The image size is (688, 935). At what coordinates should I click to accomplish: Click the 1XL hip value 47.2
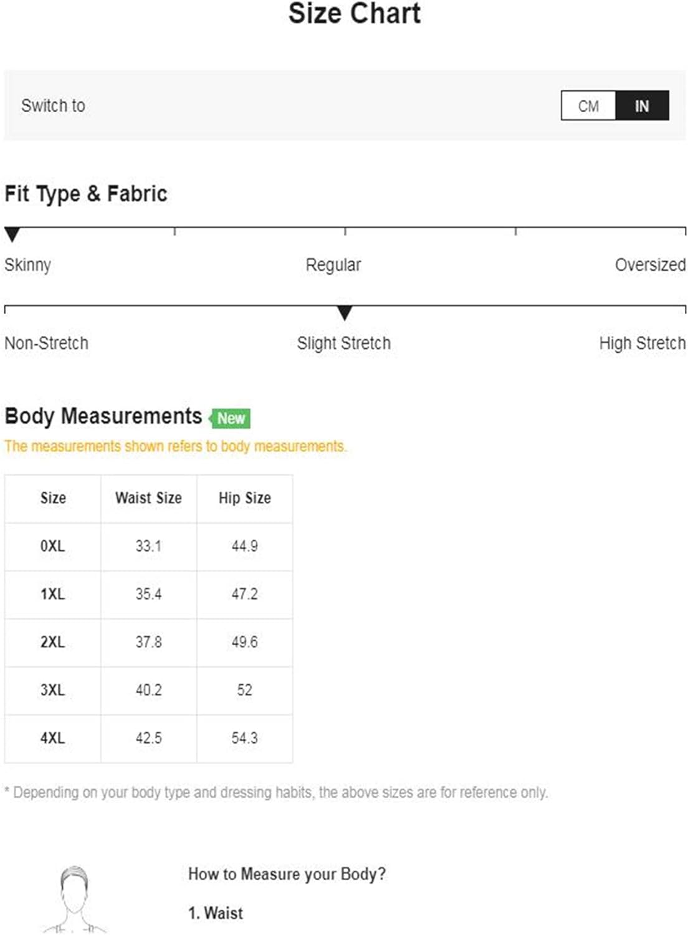coord(244,594)
